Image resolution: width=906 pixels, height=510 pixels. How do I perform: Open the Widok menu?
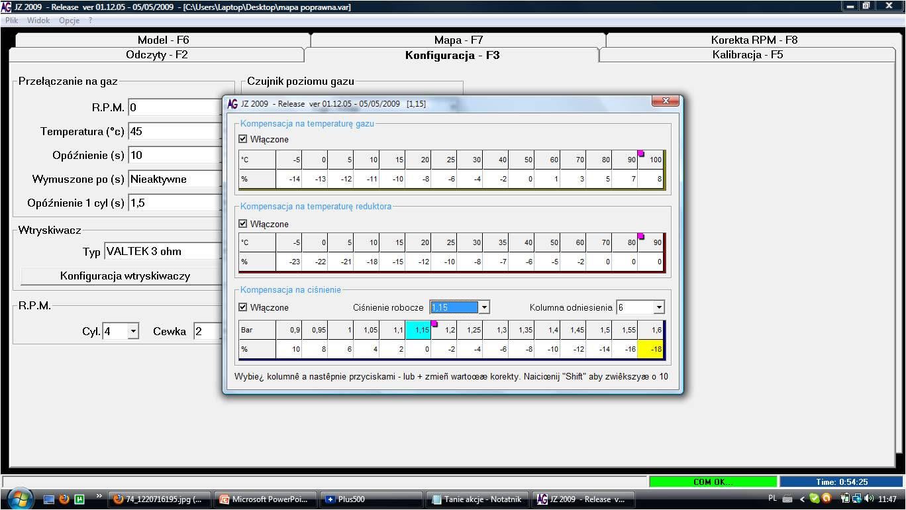click(x=38, y=21)
